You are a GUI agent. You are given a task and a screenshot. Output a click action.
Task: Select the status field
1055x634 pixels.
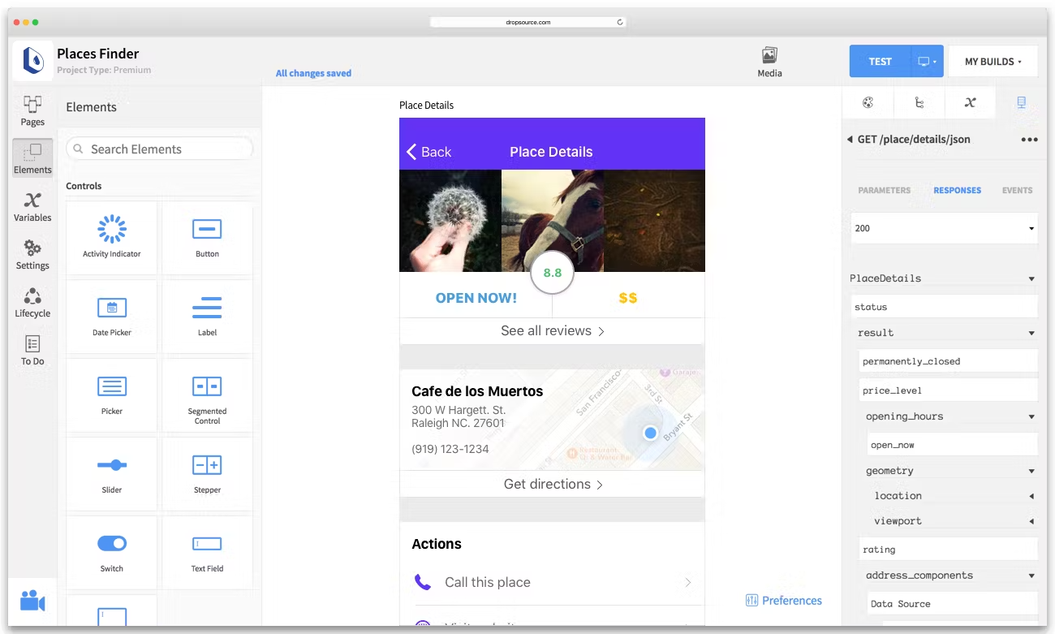coord(945,307)
